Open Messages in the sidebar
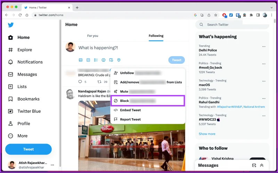The width and height of the screenshot is (278, 173). pos(22,74)
